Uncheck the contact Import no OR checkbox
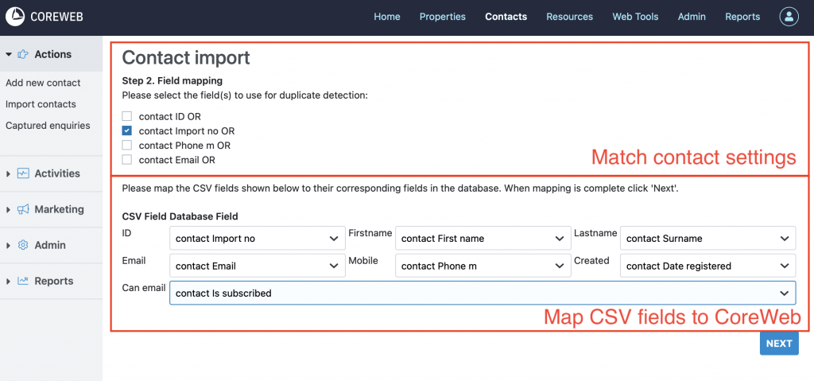The height and width of the screenshot is (381, 814). click(x=127, y=130)
